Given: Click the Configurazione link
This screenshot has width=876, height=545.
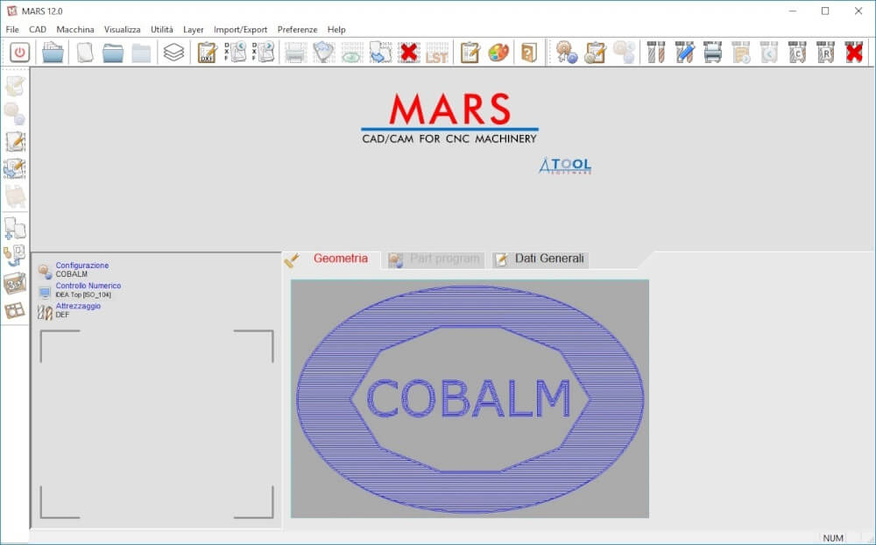Looking at the screenshot, I should pos(82,265).
